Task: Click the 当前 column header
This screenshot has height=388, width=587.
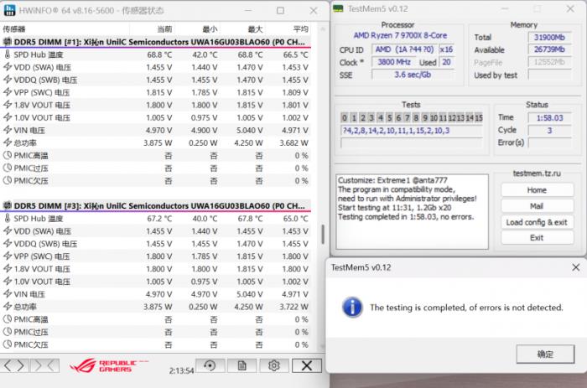Action: click(152, 28)
